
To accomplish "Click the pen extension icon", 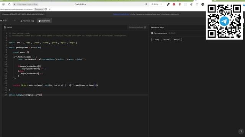I will coord(168,4).
